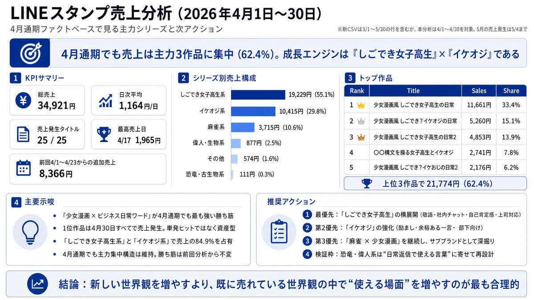Image resolution: width=534 pixels, height=300 pixels.
Task: Click the 偉人・生物系 bar in chart
Action: point(236,143)
